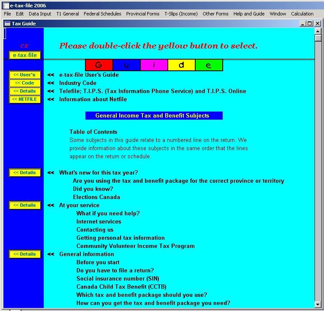Open the T-Slips (Income) menu

tap(181, 14)
